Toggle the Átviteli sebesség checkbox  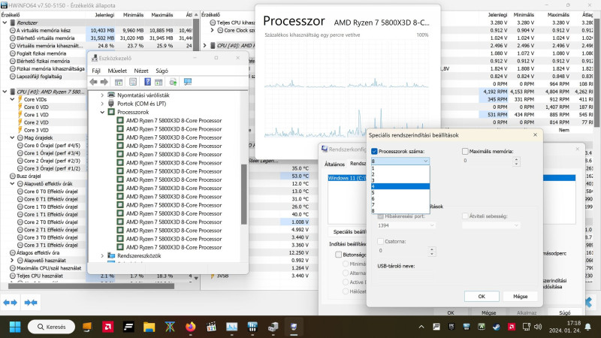[x=465, y=216]
